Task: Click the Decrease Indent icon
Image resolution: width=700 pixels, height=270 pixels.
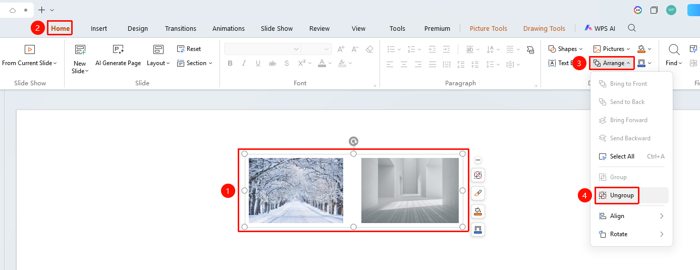Action: click(433, 49)
